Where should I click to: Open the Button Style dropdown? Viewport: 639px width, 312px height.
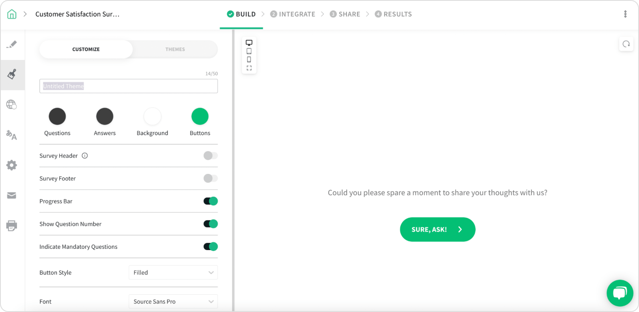tap(173, 272)
